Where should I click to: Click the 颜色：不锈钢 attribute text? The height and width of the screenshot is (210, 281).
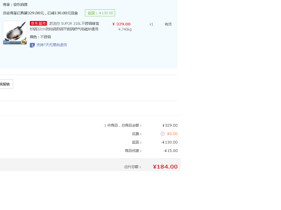coord(40,37)
